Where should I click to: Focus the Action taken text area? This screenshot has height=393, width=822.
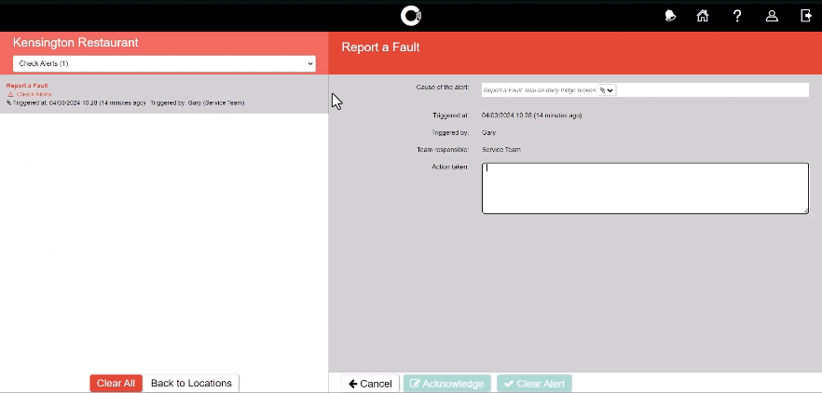[x=644, y=188]
